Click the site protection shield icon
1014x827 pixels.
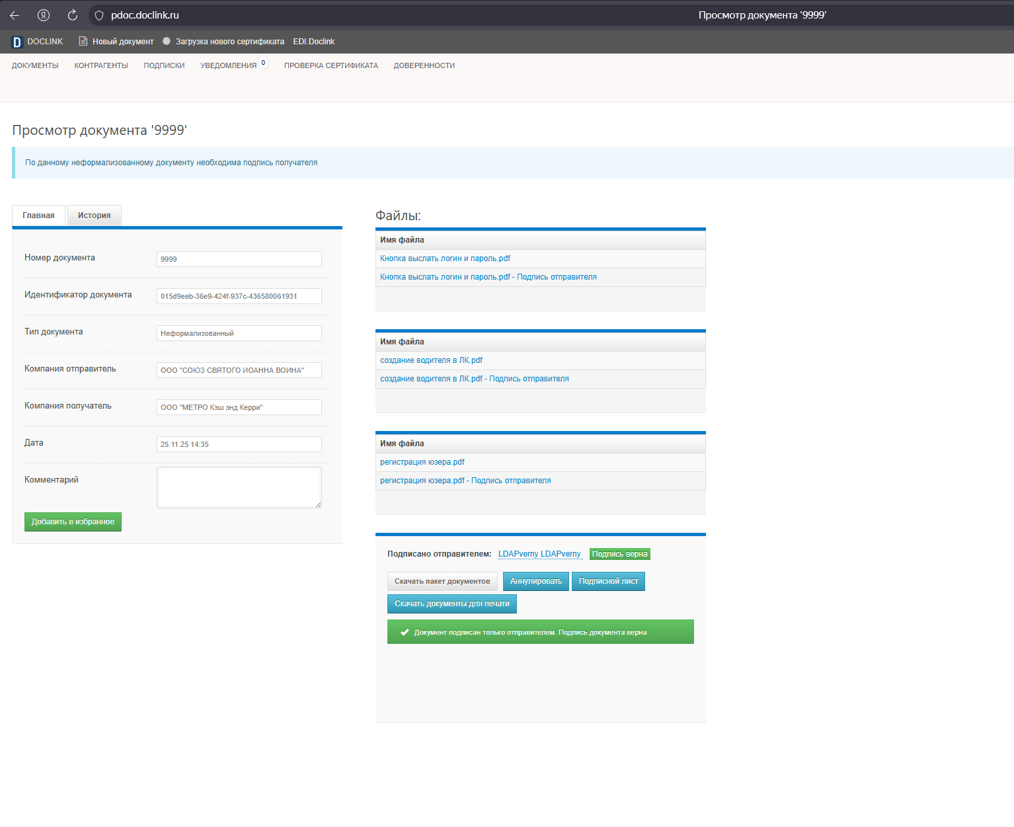click(x=99, y=15)
